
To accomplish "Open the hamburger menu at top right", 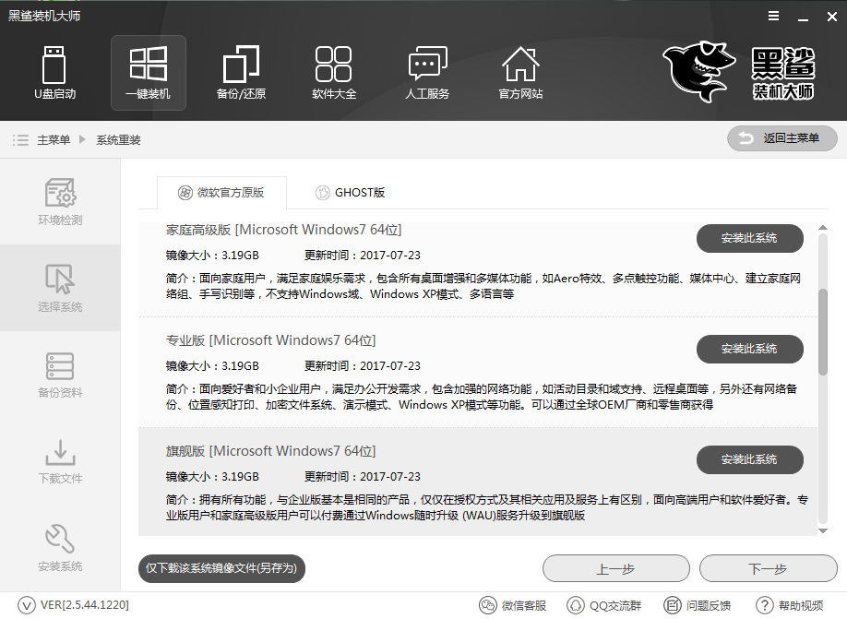I will pyautogui.click(x=773, y=16).
